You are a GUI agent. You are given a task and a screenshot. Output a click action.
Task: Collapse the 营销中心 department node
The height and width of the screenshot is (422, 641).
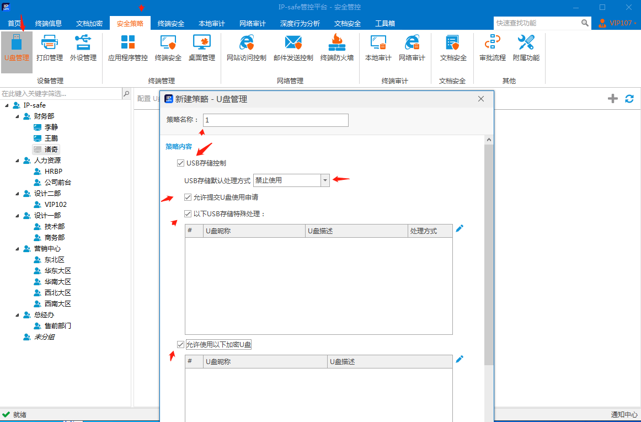click(17, 249)
